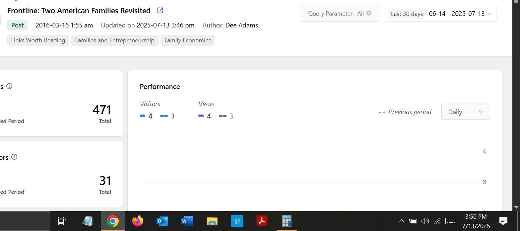Screen dimensions: 520x231
Task: Open author Dee Adams link
Action: (241, 25)
